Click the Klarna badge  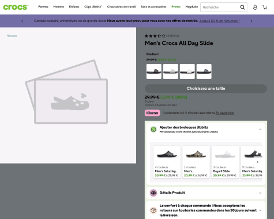click(x=152, y=113)
